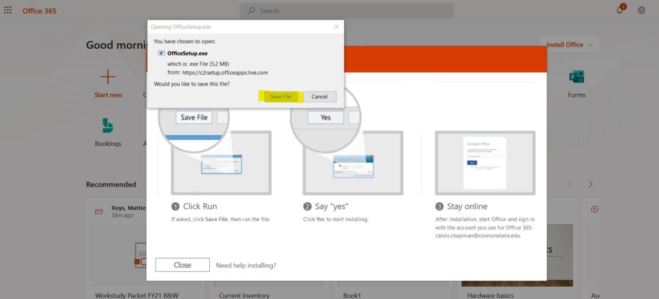
Task: Close the Opening OfficeSetup.exe dialog
Action: pos(336,26)
